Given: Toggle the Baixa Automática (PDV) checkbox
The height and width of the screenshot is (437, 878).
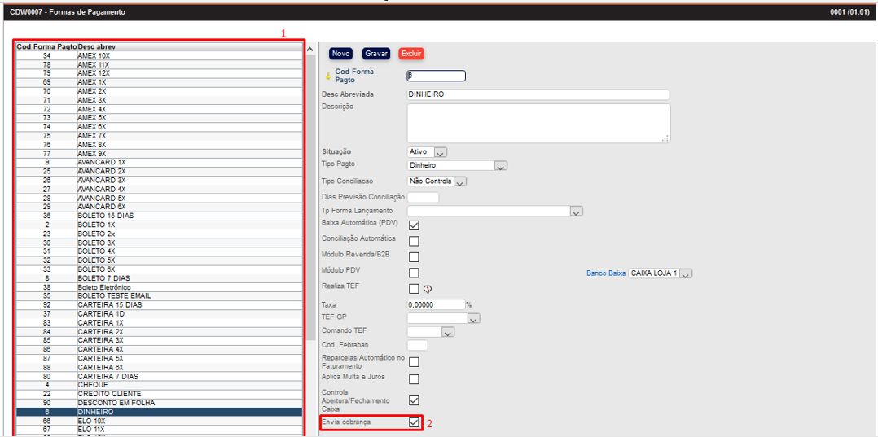Looking at the screenshot, I should (x=414, y=225).
